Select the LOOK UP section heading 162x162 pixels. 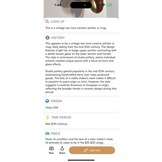[x=57, y=22]
